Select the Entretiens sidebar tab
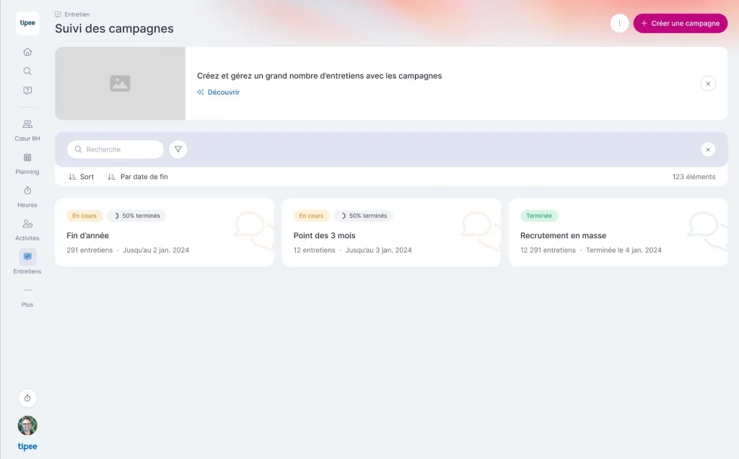 (x=27, y=262)
